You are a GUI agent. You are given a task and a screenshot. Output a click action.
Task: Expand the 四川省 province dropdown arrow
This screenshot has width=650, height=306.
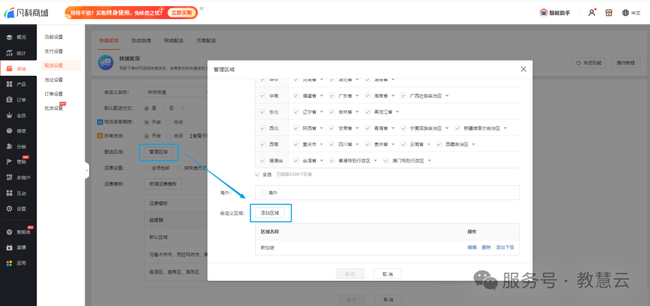point(356,144)
